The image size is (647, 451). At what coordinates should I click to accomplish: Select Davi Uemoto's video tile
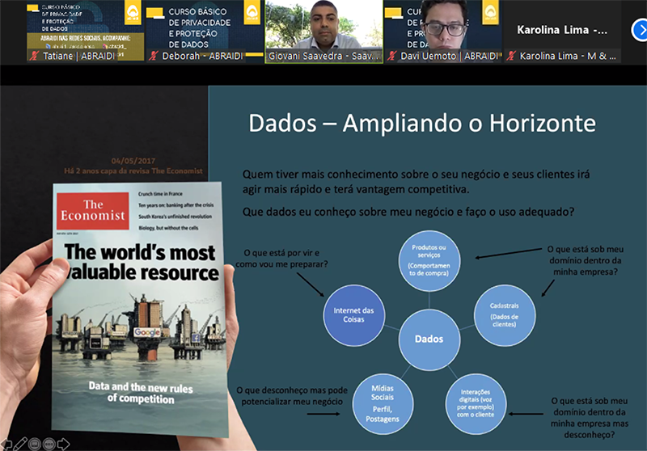tap(443, 31)
